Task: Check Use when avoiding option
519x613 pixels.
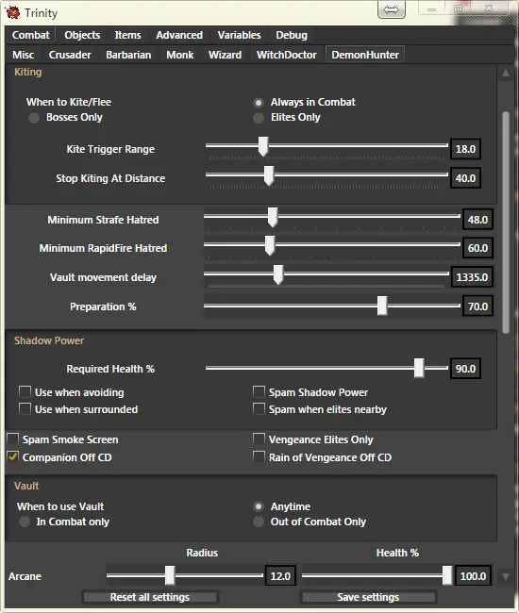Action: point(25,391)
